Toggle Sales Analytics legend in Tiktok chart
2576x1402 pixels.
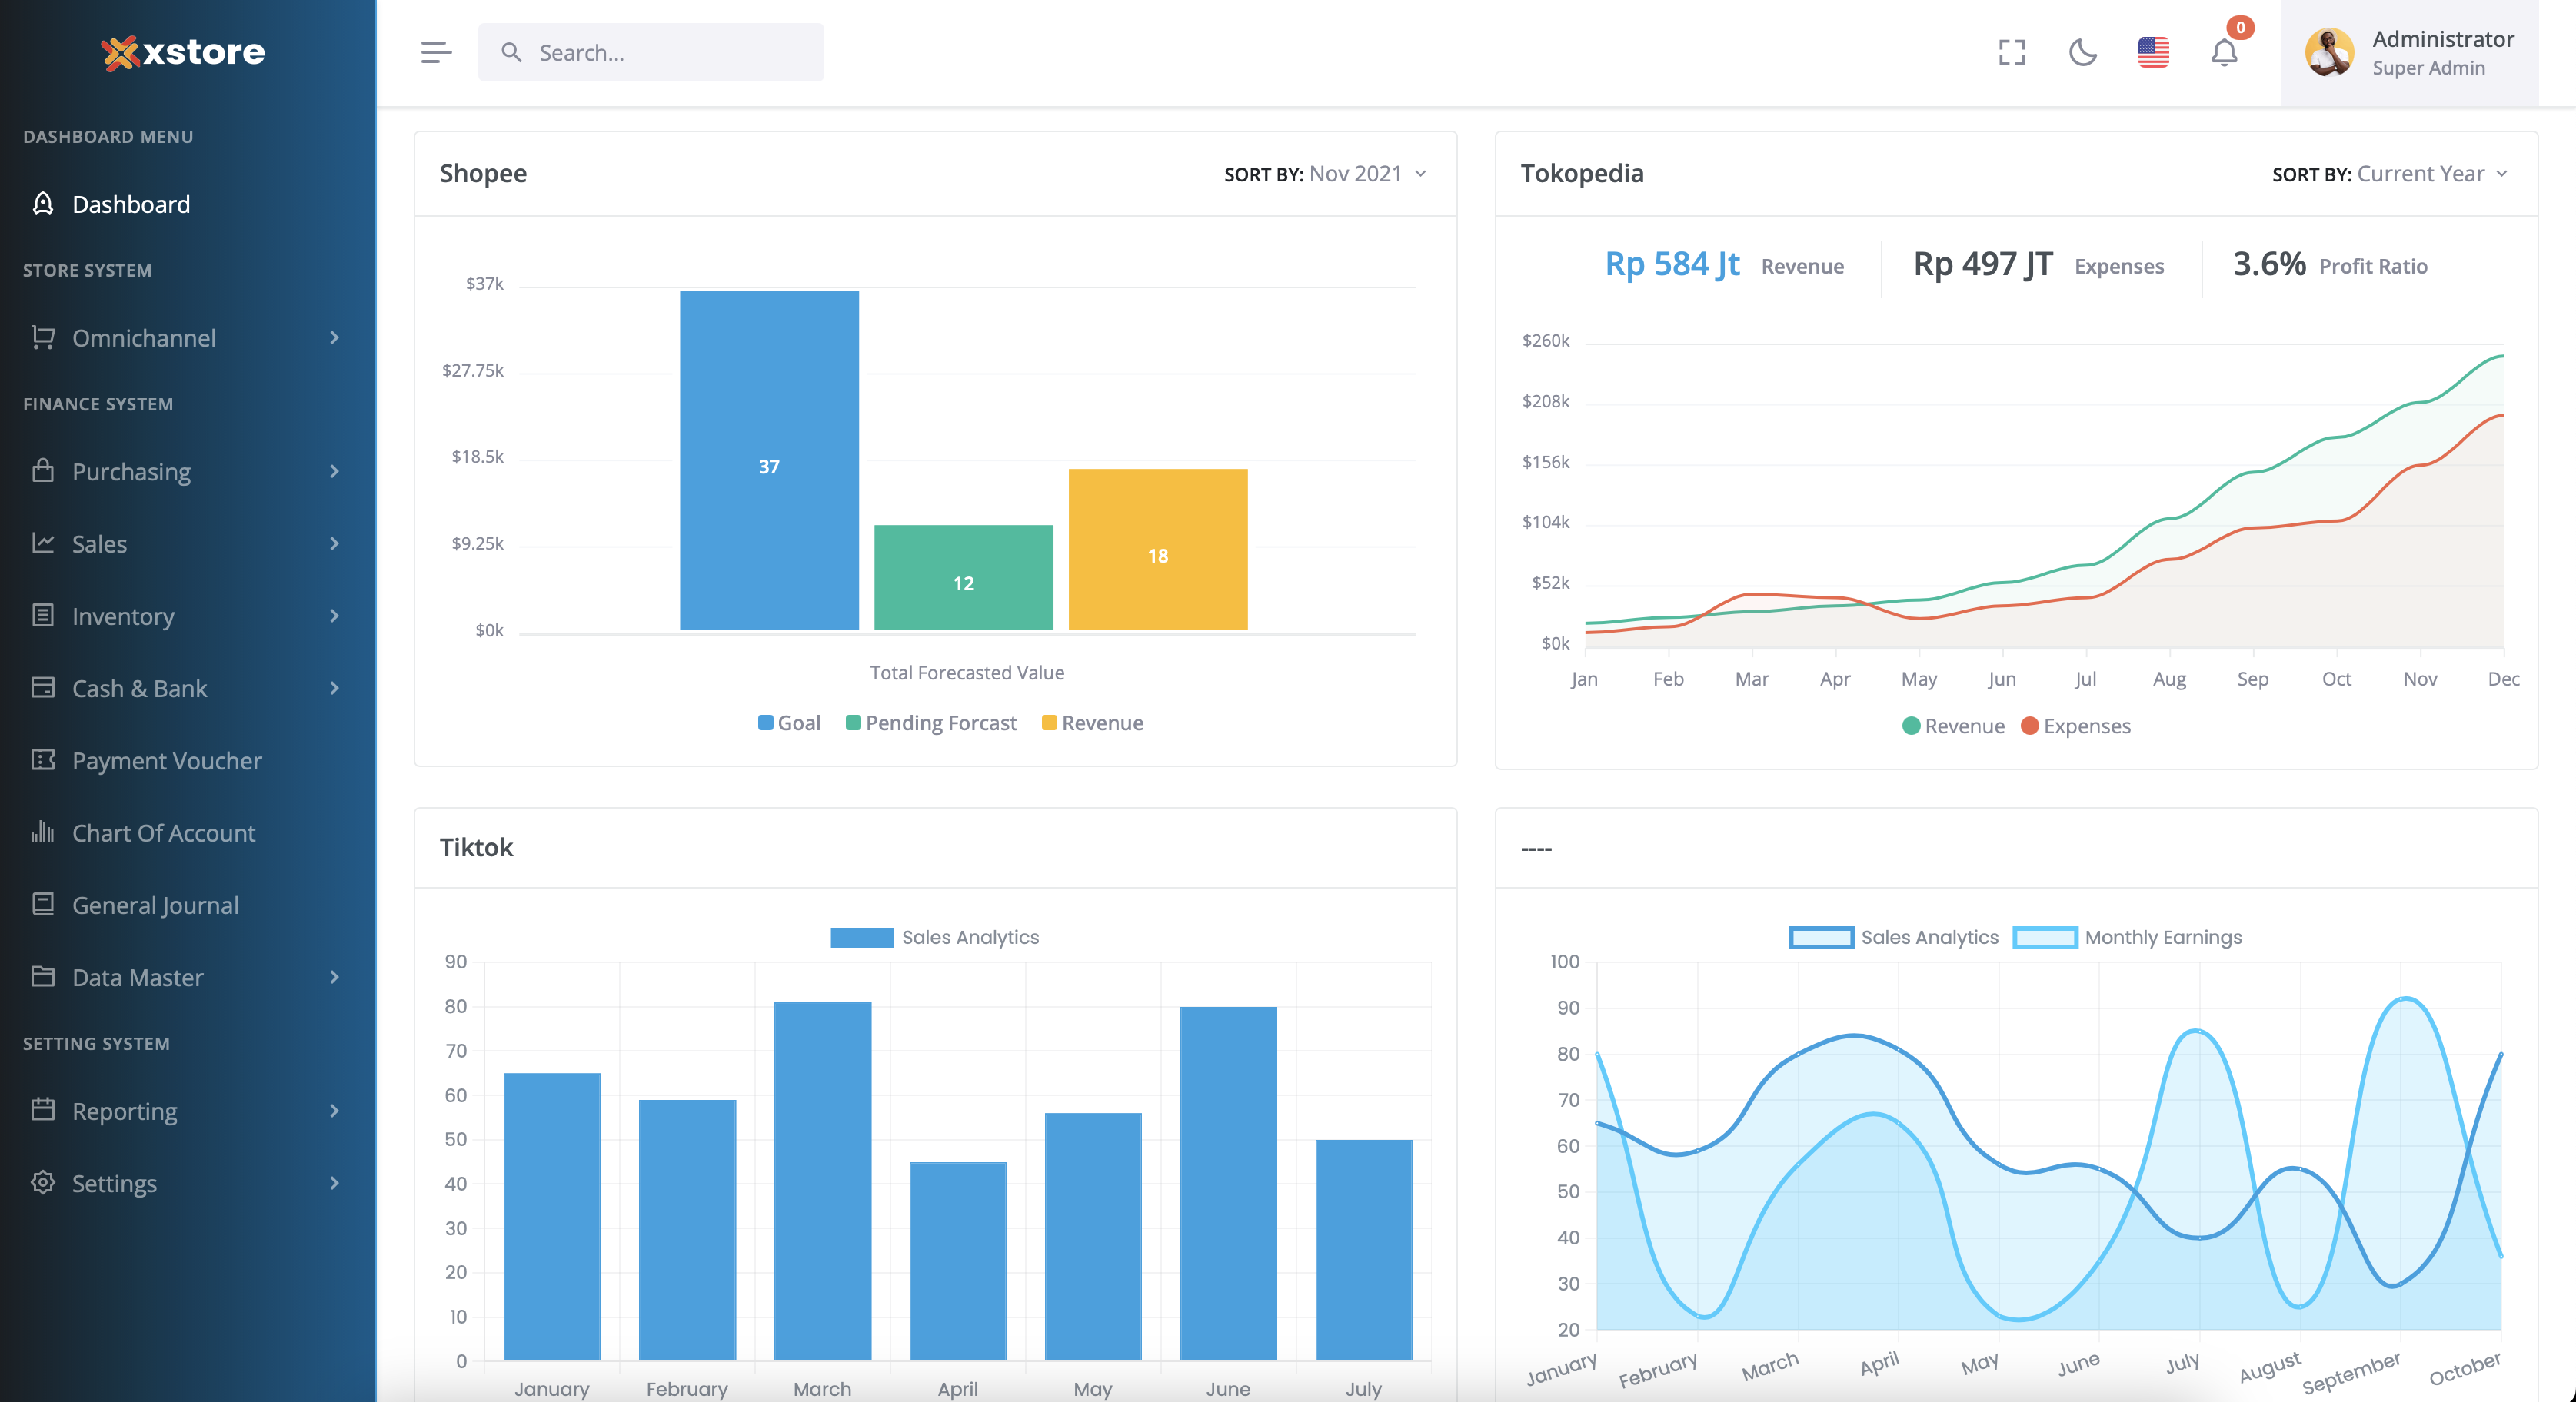[x=935, y=937]
